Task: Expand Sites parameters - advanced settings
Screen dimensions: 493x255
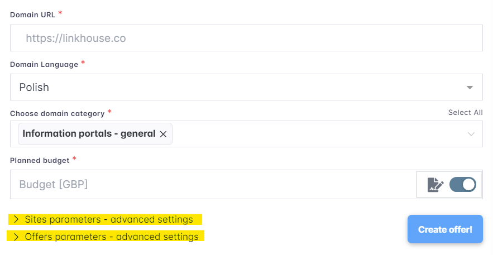Action: [108, 219]
